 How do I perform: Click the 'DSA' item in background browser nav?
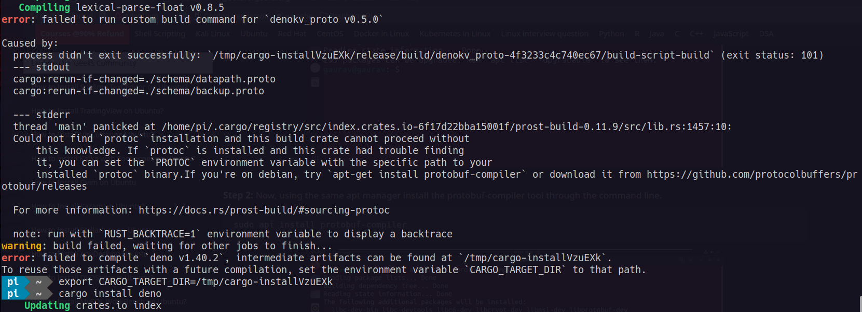pos(766,34)
